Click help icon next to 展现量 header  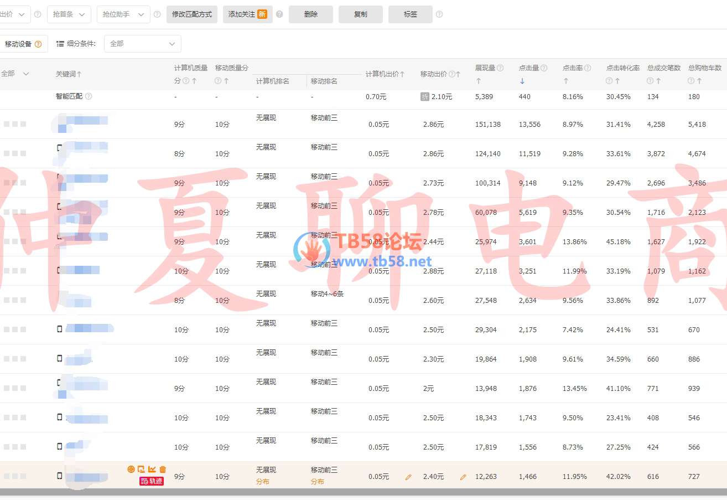[x=500, y=68]
